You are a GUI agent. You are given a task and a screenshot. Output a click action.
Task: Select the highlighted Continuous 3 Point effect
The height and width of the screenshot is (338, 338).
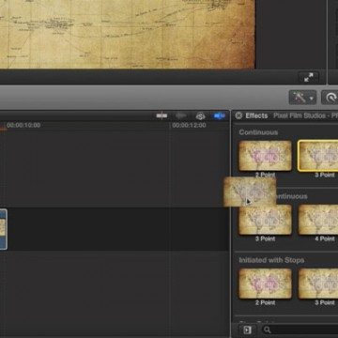point(318,156)
